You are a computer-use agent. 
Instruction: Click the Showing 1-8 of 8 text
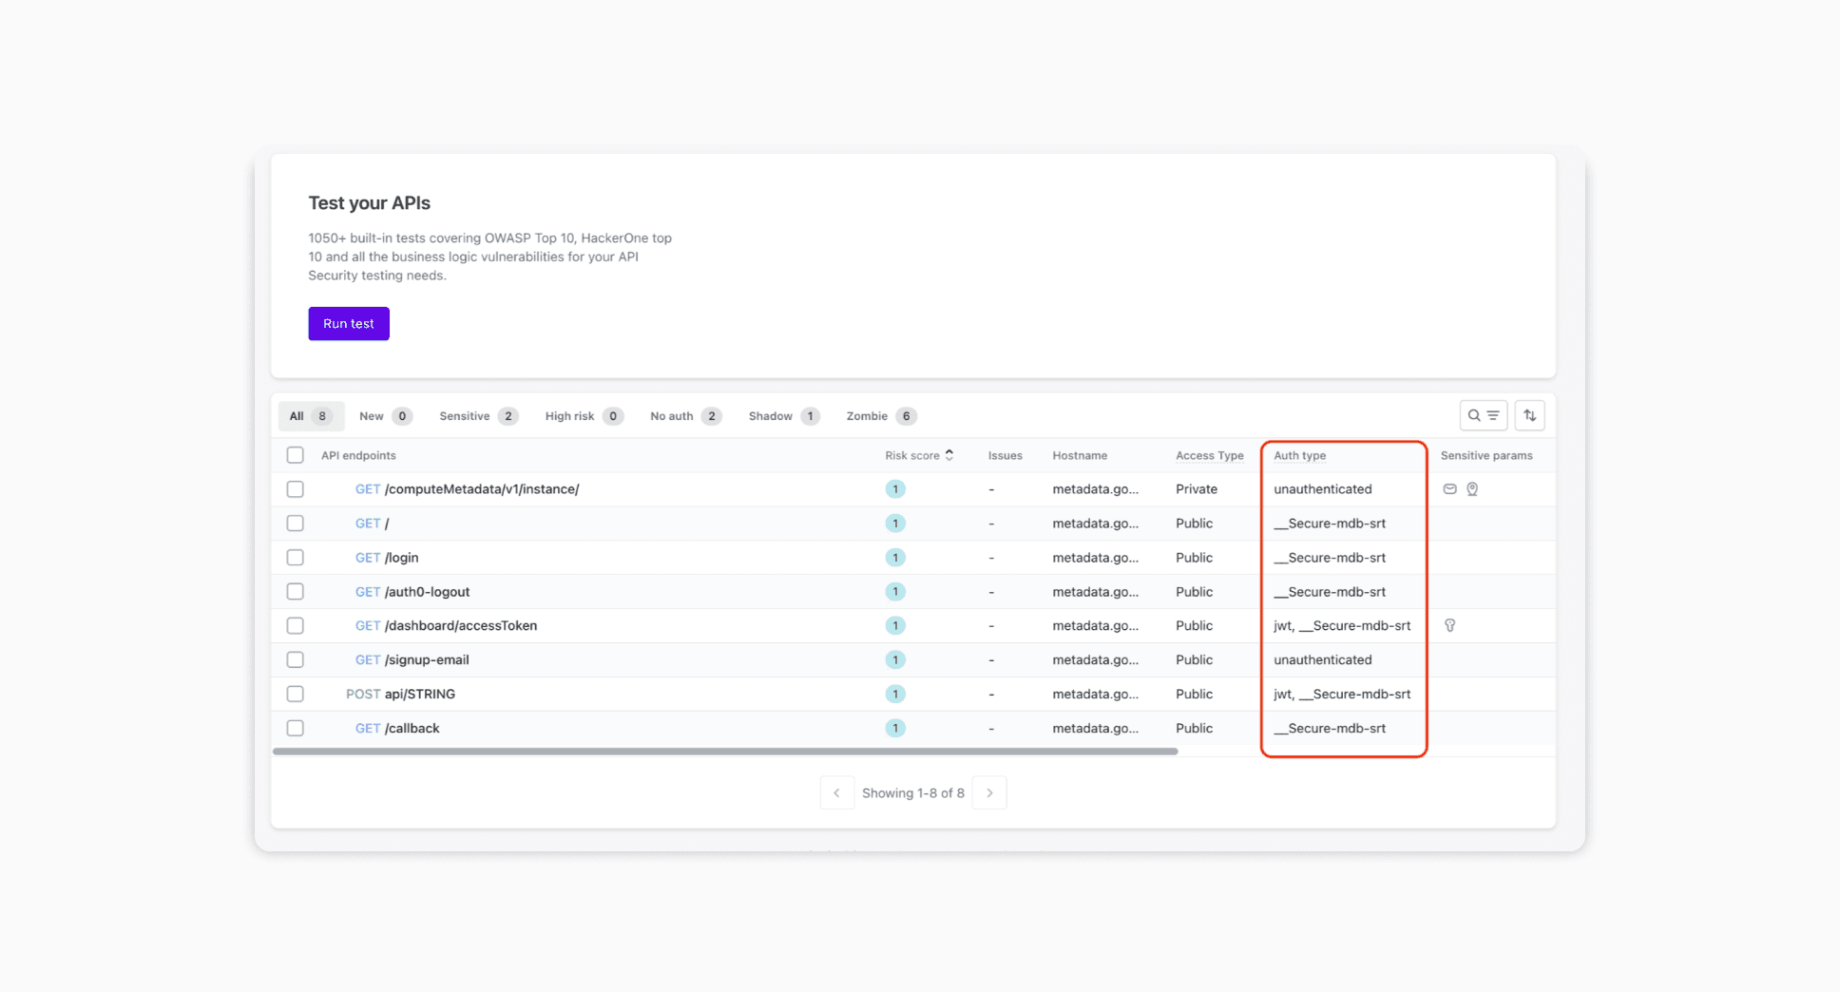tap(913, 793)
